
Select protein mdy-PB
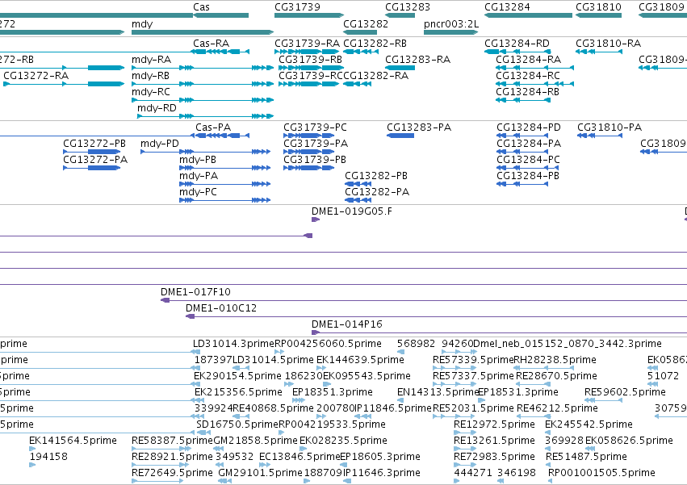[x=198, y=160]
